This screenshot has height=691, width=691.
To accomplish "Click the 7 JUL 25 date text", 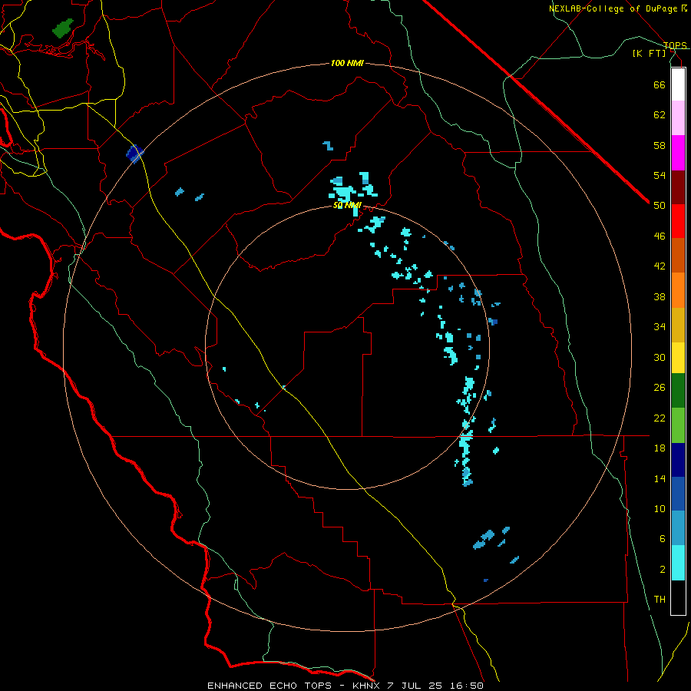I will click(416, 686).
